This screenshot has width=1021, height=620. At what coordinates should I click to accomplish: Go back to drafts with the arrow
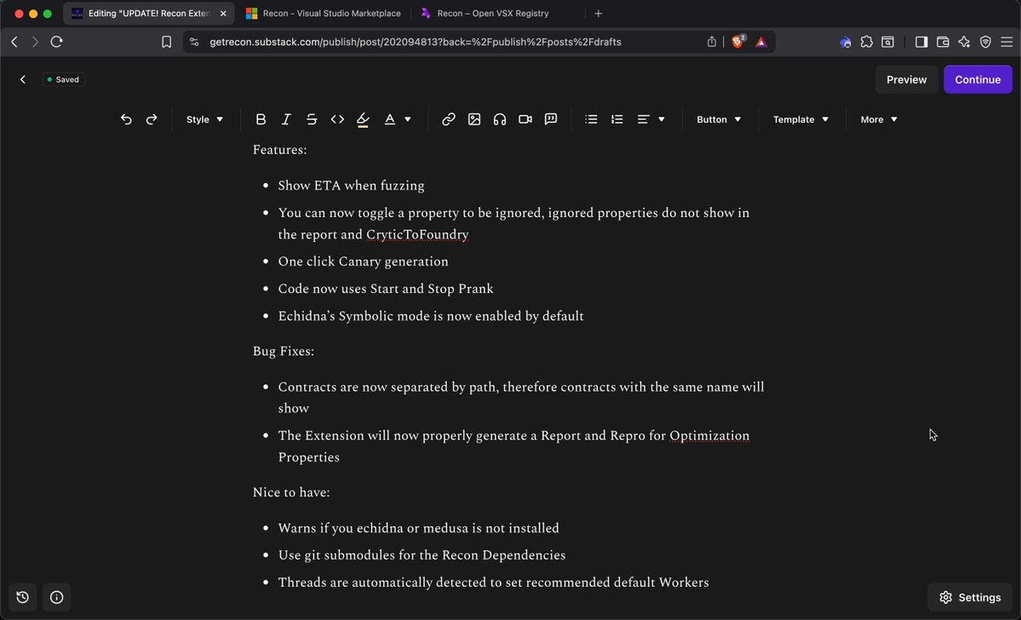(x=23, y=79)
